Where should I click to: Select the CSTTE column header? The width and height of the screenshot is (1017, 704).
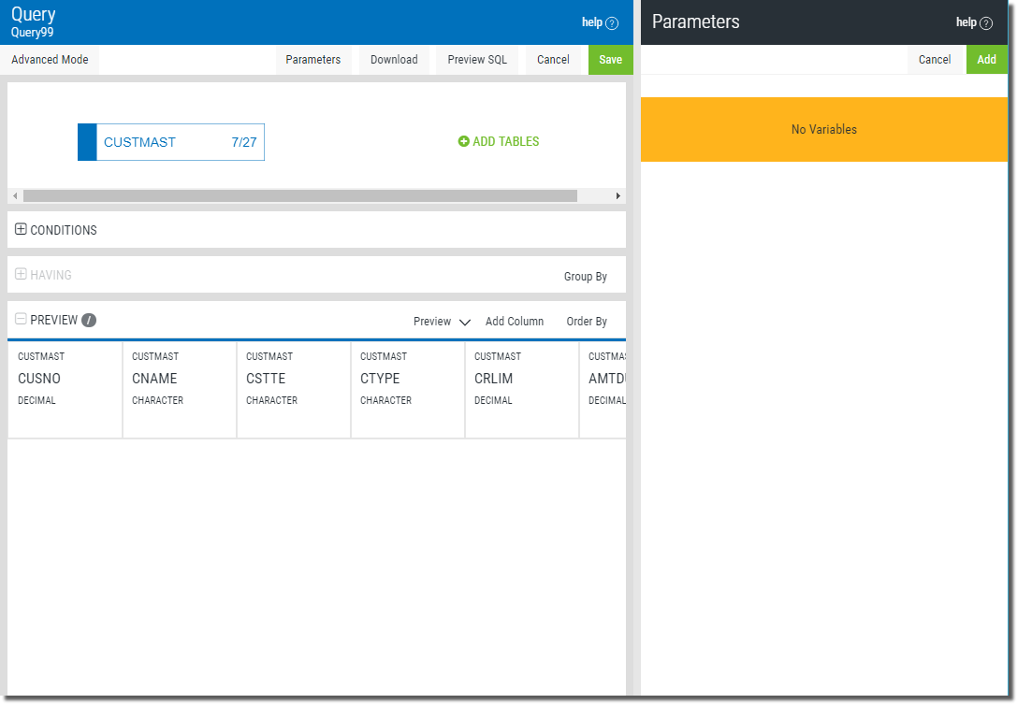point(294,390)
